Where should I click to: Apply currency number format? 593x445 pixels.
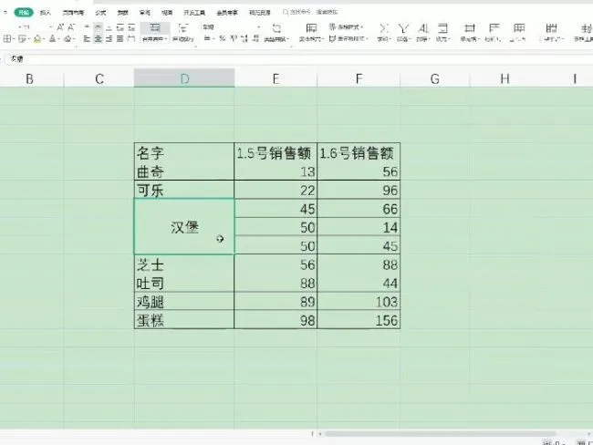click(x=207, y=38)
